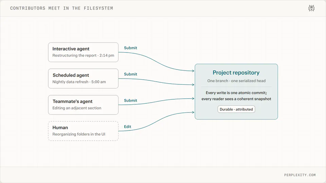This screenshot has width=326, height=183.
Task: Click the Perplexity logo icon
Action: (x=311, y=8)
